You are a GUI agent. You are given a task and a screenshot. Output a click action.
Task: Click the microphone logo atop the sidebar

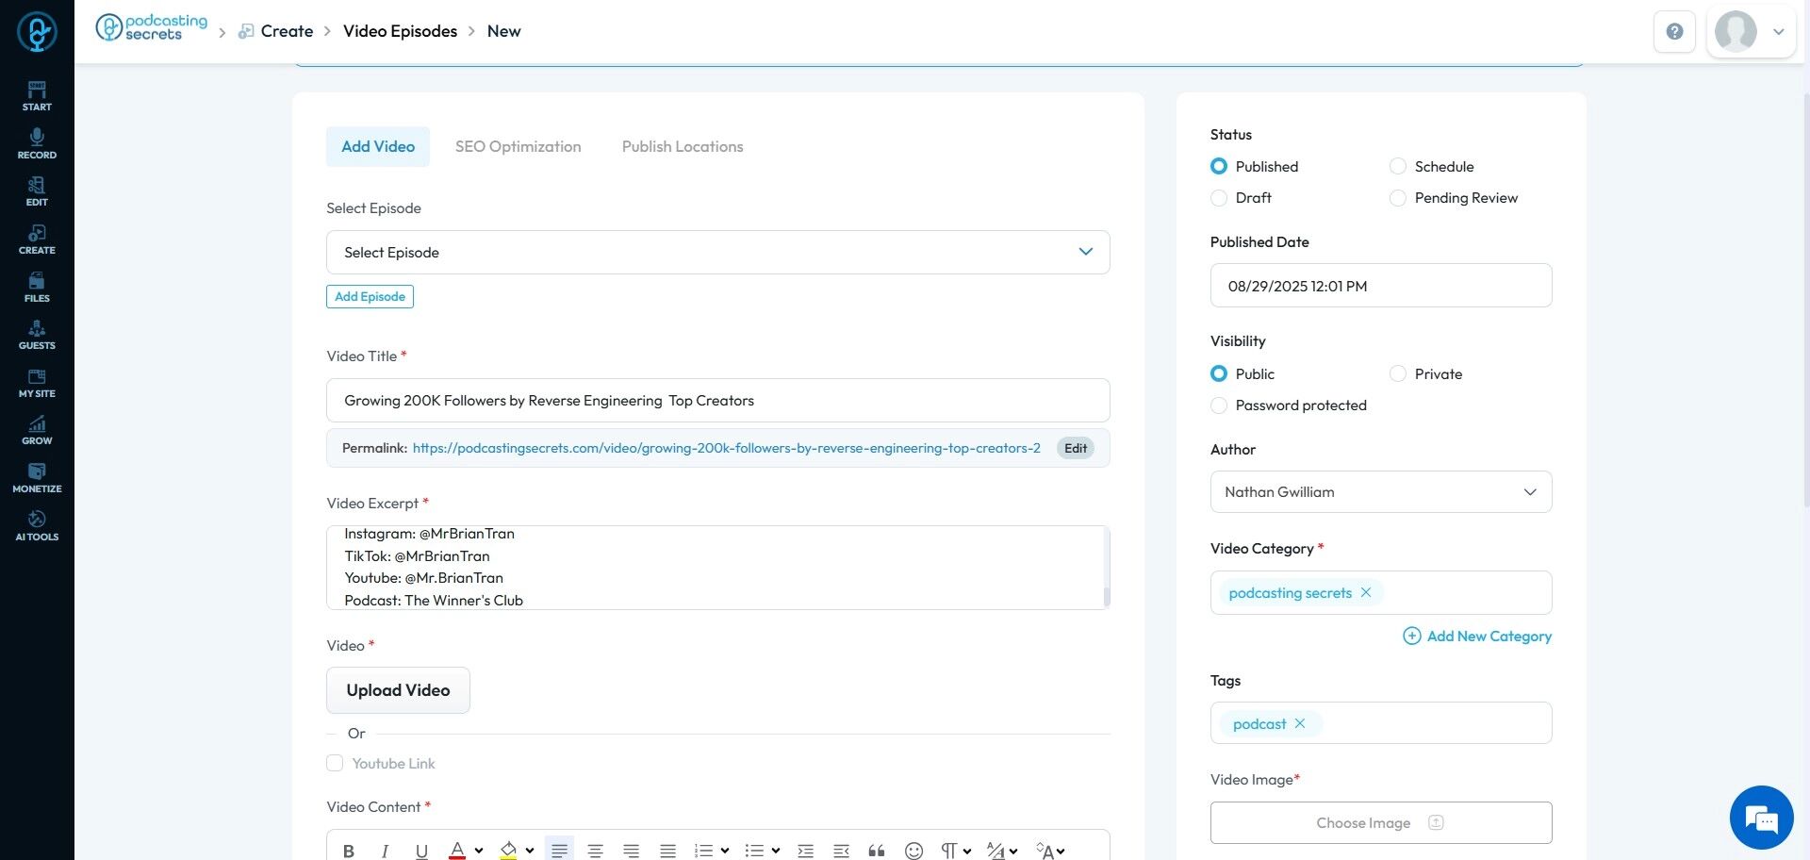coord(37,32)
